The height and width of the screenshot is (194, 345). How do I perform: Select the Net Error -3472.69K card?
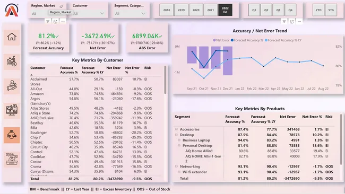[x=98, y=38]
